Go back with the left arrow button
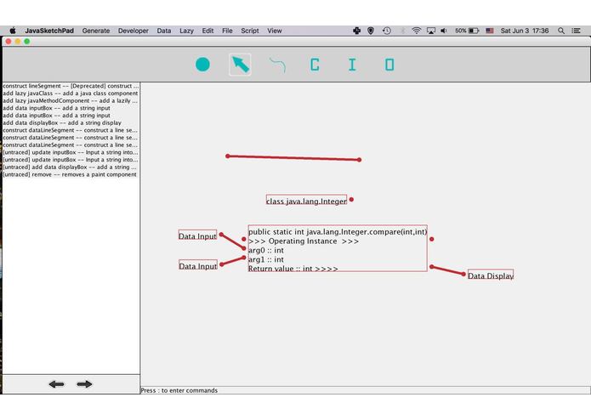 [x=56, y=384]
